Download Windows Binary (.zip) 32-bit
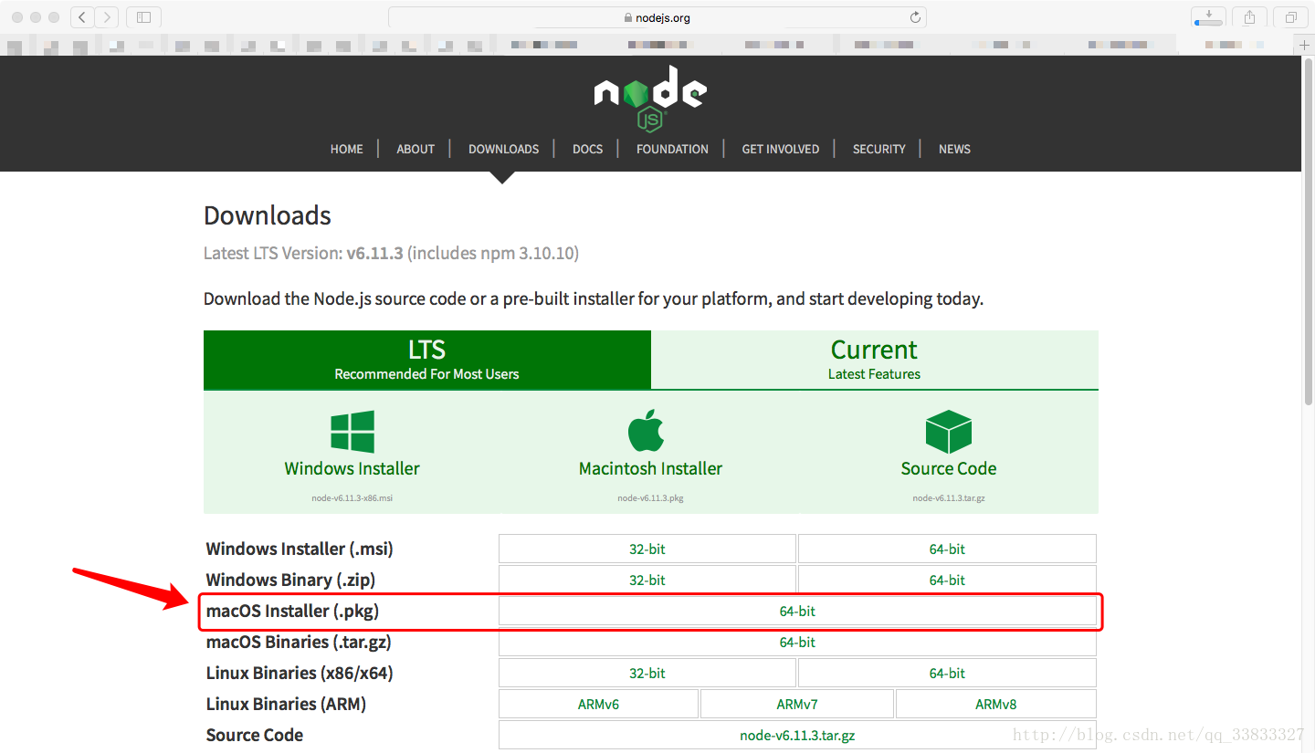Screen dimensions: 1315x753 647,580
